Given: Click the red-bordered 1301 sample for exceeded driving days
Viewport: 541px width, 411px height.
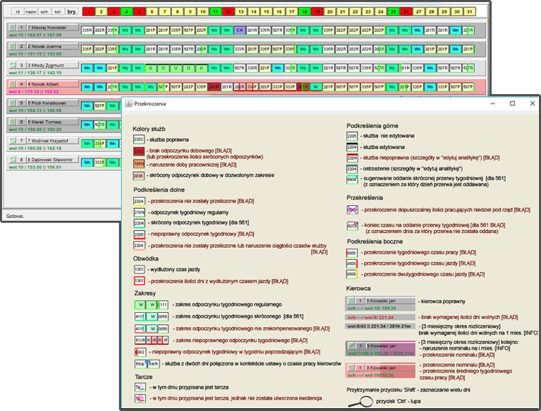Looking at the screenshot, I should 139,281.
